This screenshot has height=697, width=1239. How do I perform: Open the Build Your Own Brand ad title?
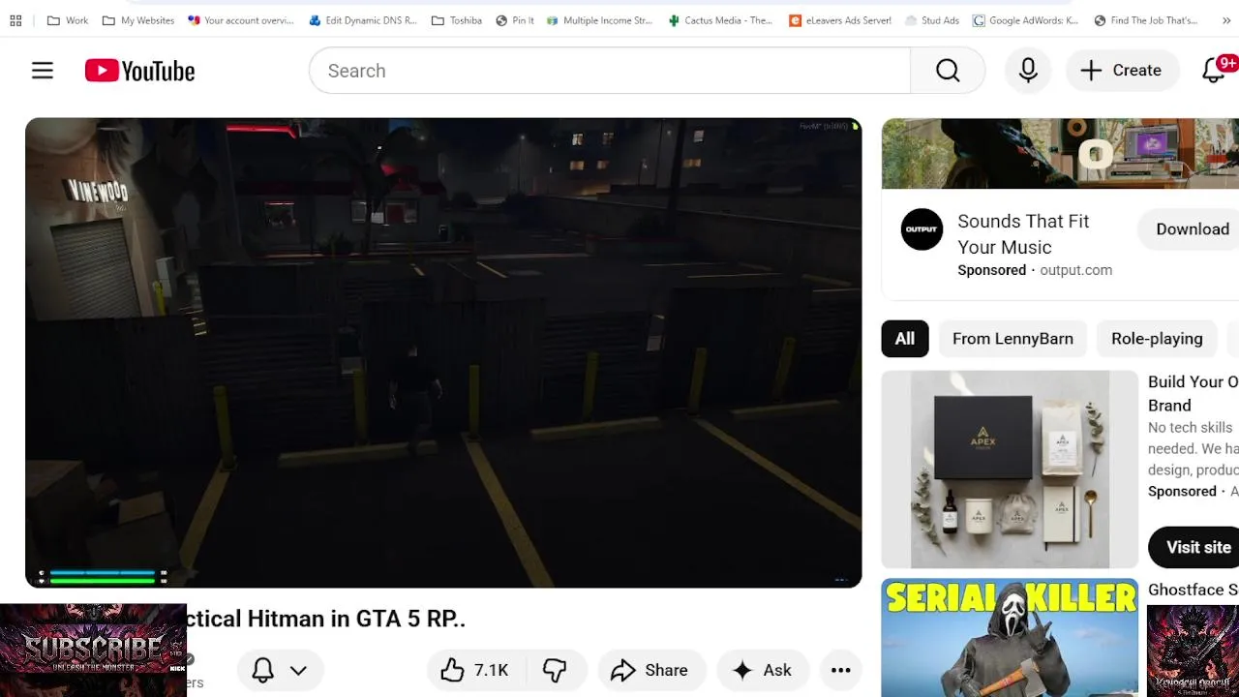coord(1193,394)
